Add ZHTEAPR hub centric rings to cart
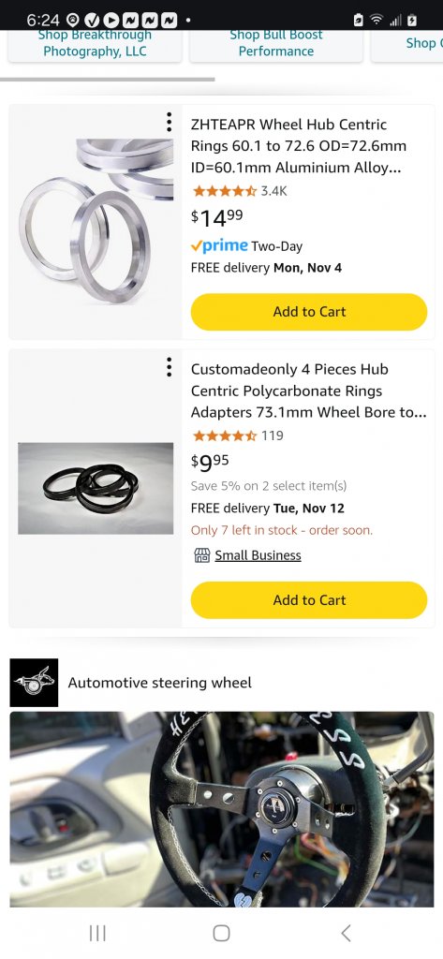Image resolution: width=443 pixels, height=959 pixels. coord(309,312)
